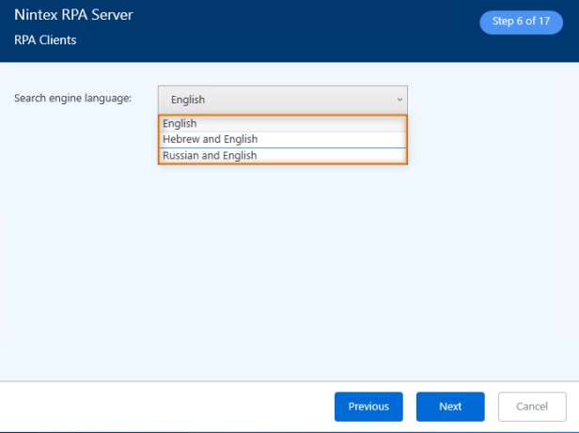Go back with the Previous button

click(x=368, y=407)
